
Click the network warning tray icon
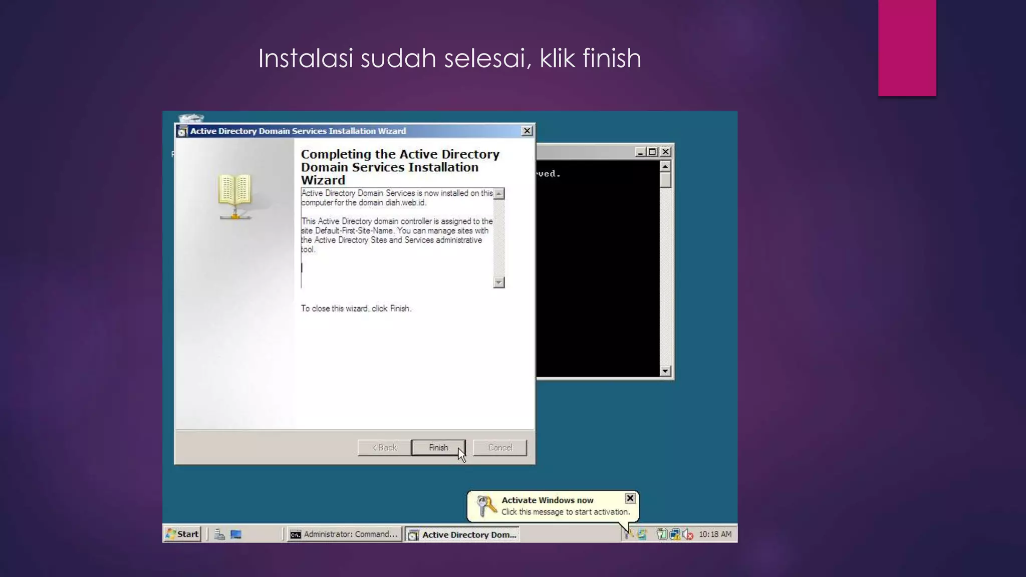(x=675, y=534)
